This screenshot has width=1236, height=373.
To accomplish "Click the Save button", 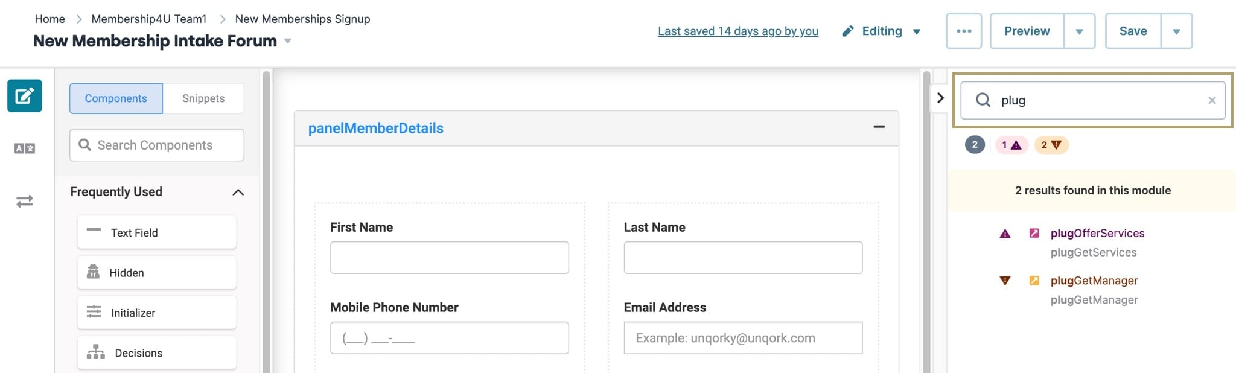I will pyautogui.click(x=1133, y=31).
